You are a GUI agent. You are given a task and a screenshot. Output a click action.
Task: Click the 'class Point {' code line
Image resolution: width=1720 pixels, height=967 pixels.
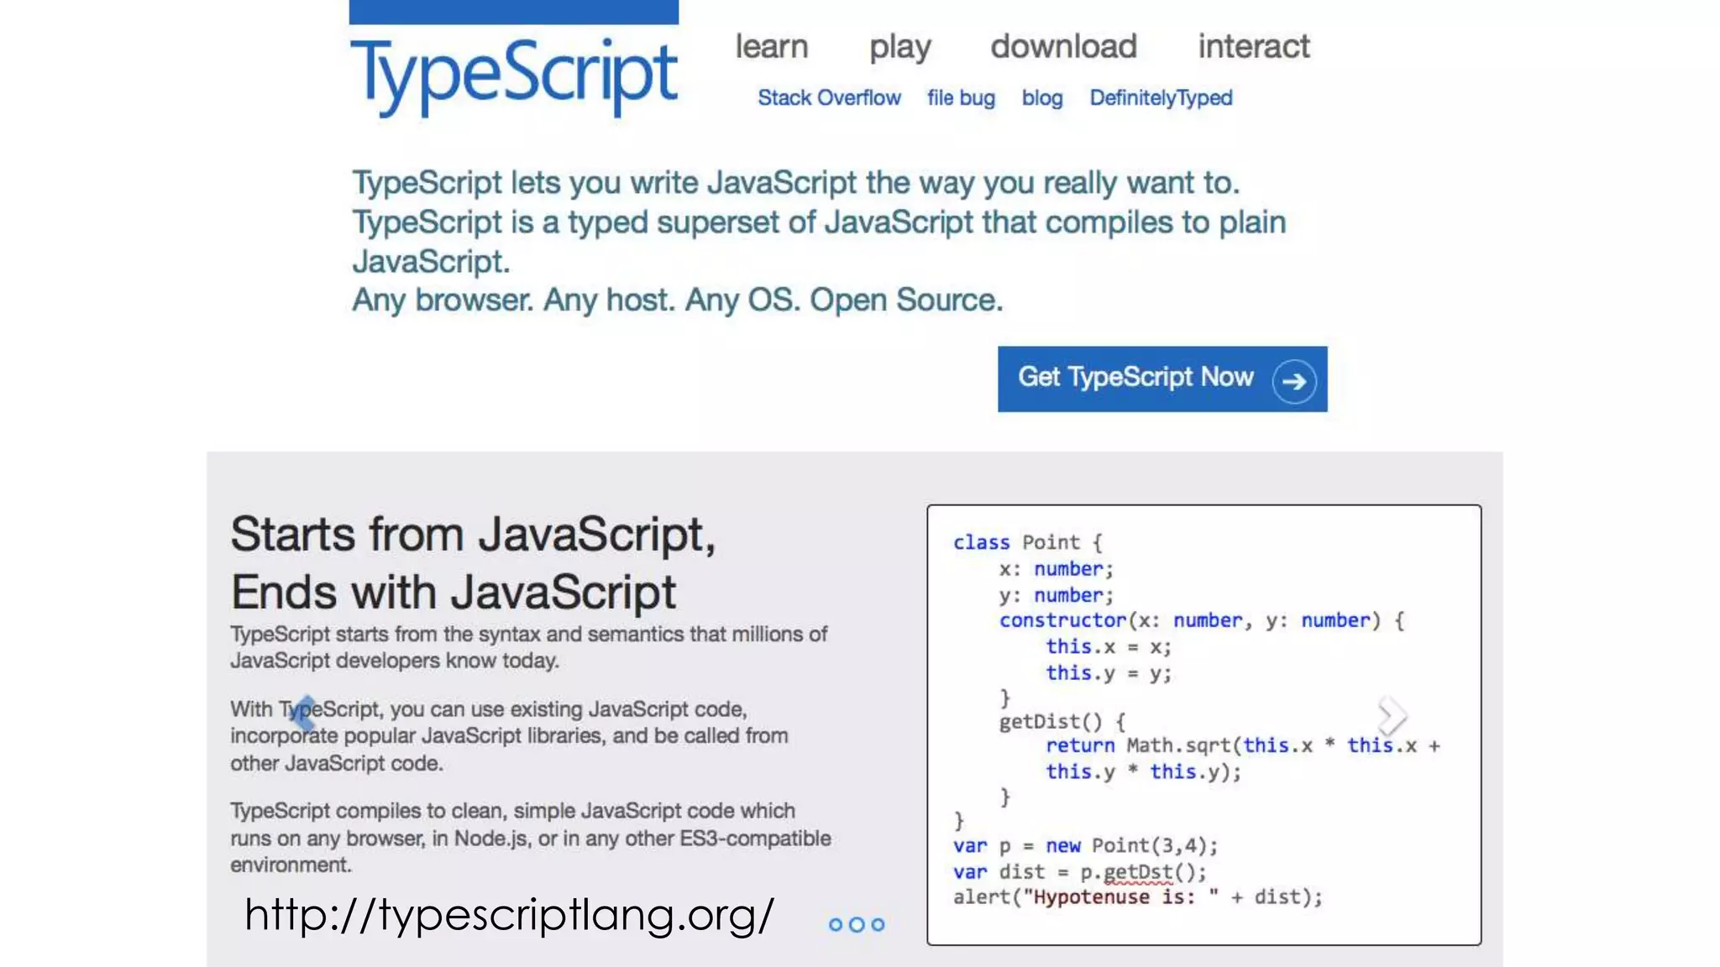pyautogui.click(x=1028, y=542)
